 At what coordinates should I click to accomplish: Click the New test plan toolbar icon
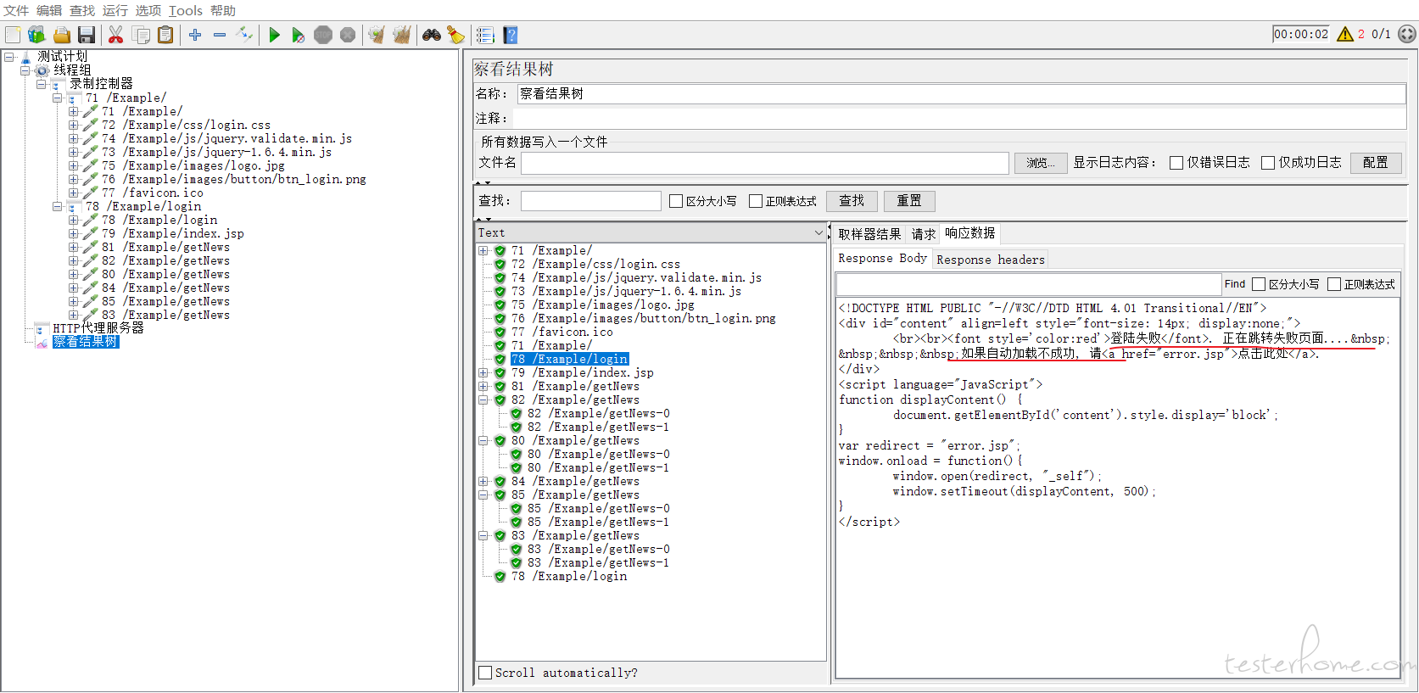(x=13, y=35)
